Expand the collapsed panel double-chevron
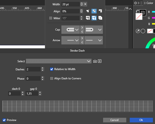 tap(138, 3)
